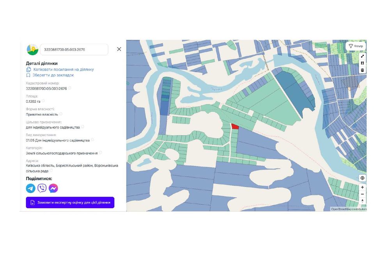The width and height of the screenshot is (386, 272).
Task: Share the parcel via Messenger
Action: 53,188
